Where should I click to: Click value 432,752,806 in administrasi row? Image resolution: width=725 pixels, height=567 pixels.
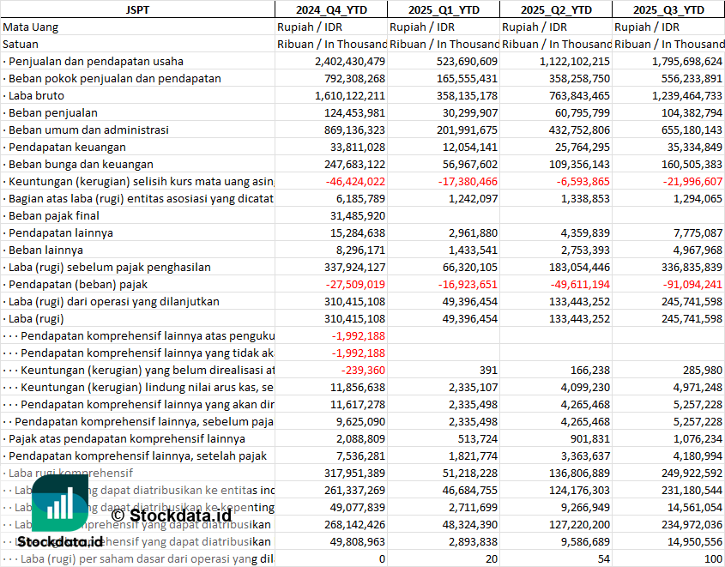(x=579, y=130)
